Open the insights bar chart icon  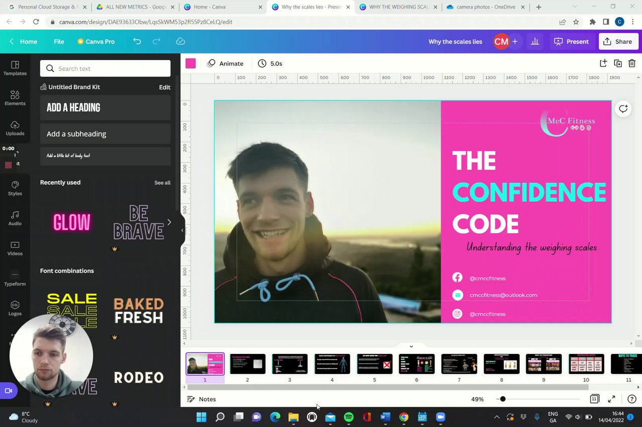[x=535, y=42]
